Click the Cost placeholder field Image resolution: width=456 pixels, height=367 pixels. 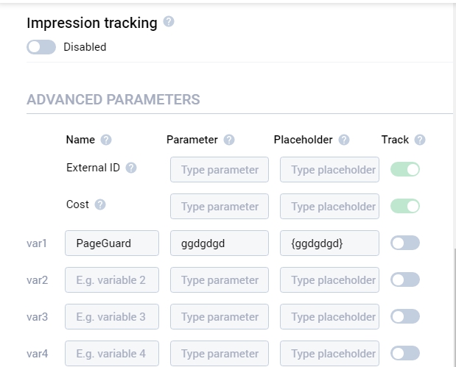point(329,206)
